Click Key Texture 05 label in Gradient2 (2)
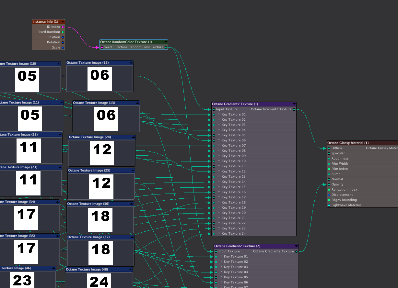Screen dimensions: 398x288 (x=236, y=277)
